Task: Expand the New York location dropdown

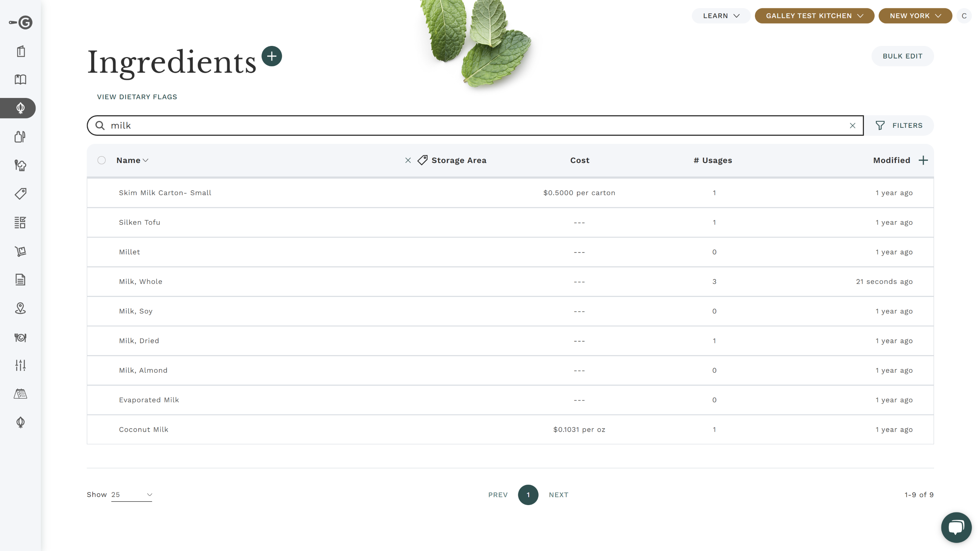Action: click(x=915, y=16)
